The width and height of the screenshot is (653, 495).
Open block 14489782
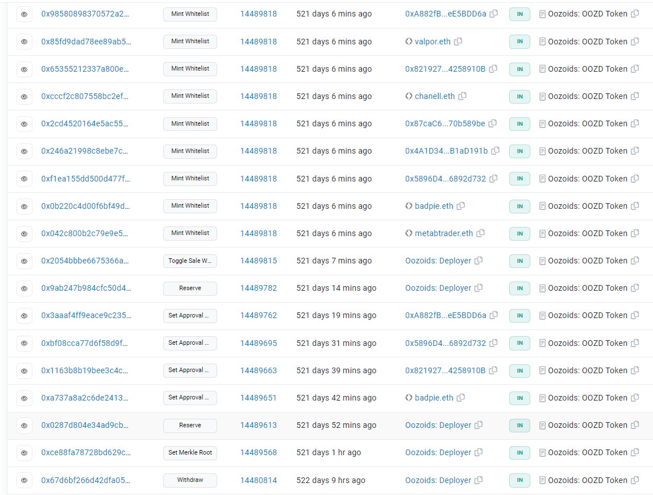point(258,288)
